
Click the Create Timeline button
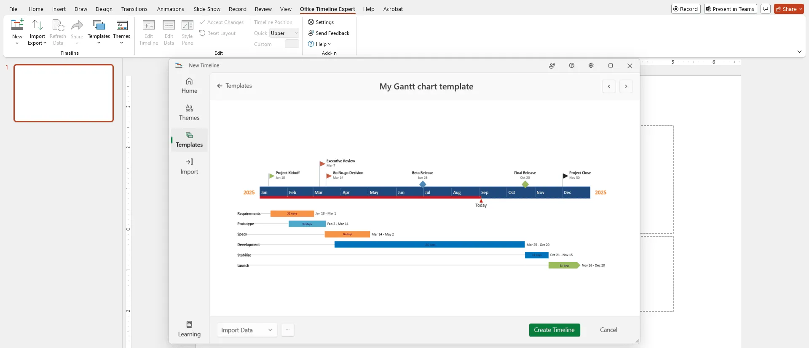(x=554, y=330)
